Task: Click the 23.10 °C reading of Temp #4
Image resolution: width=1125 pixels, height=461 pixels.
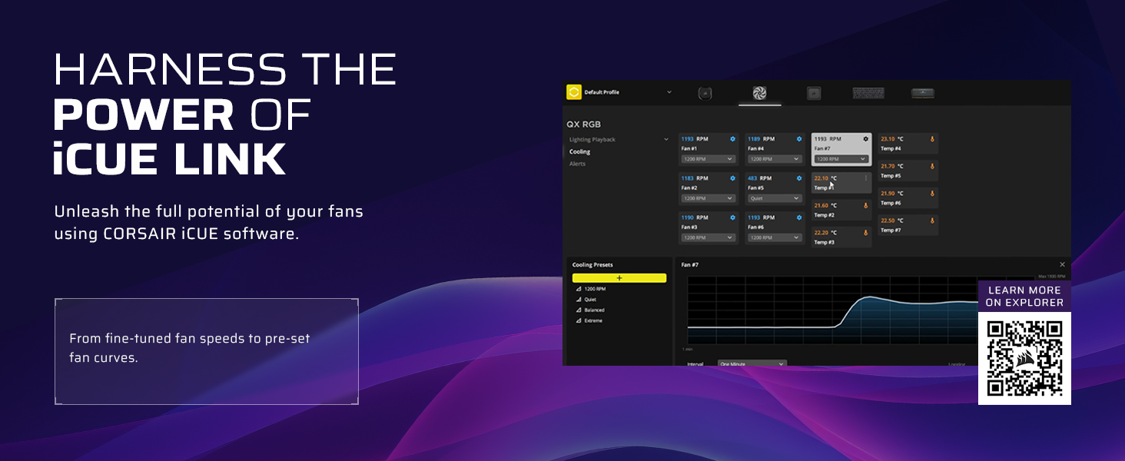Action: [x=892, y=139]
